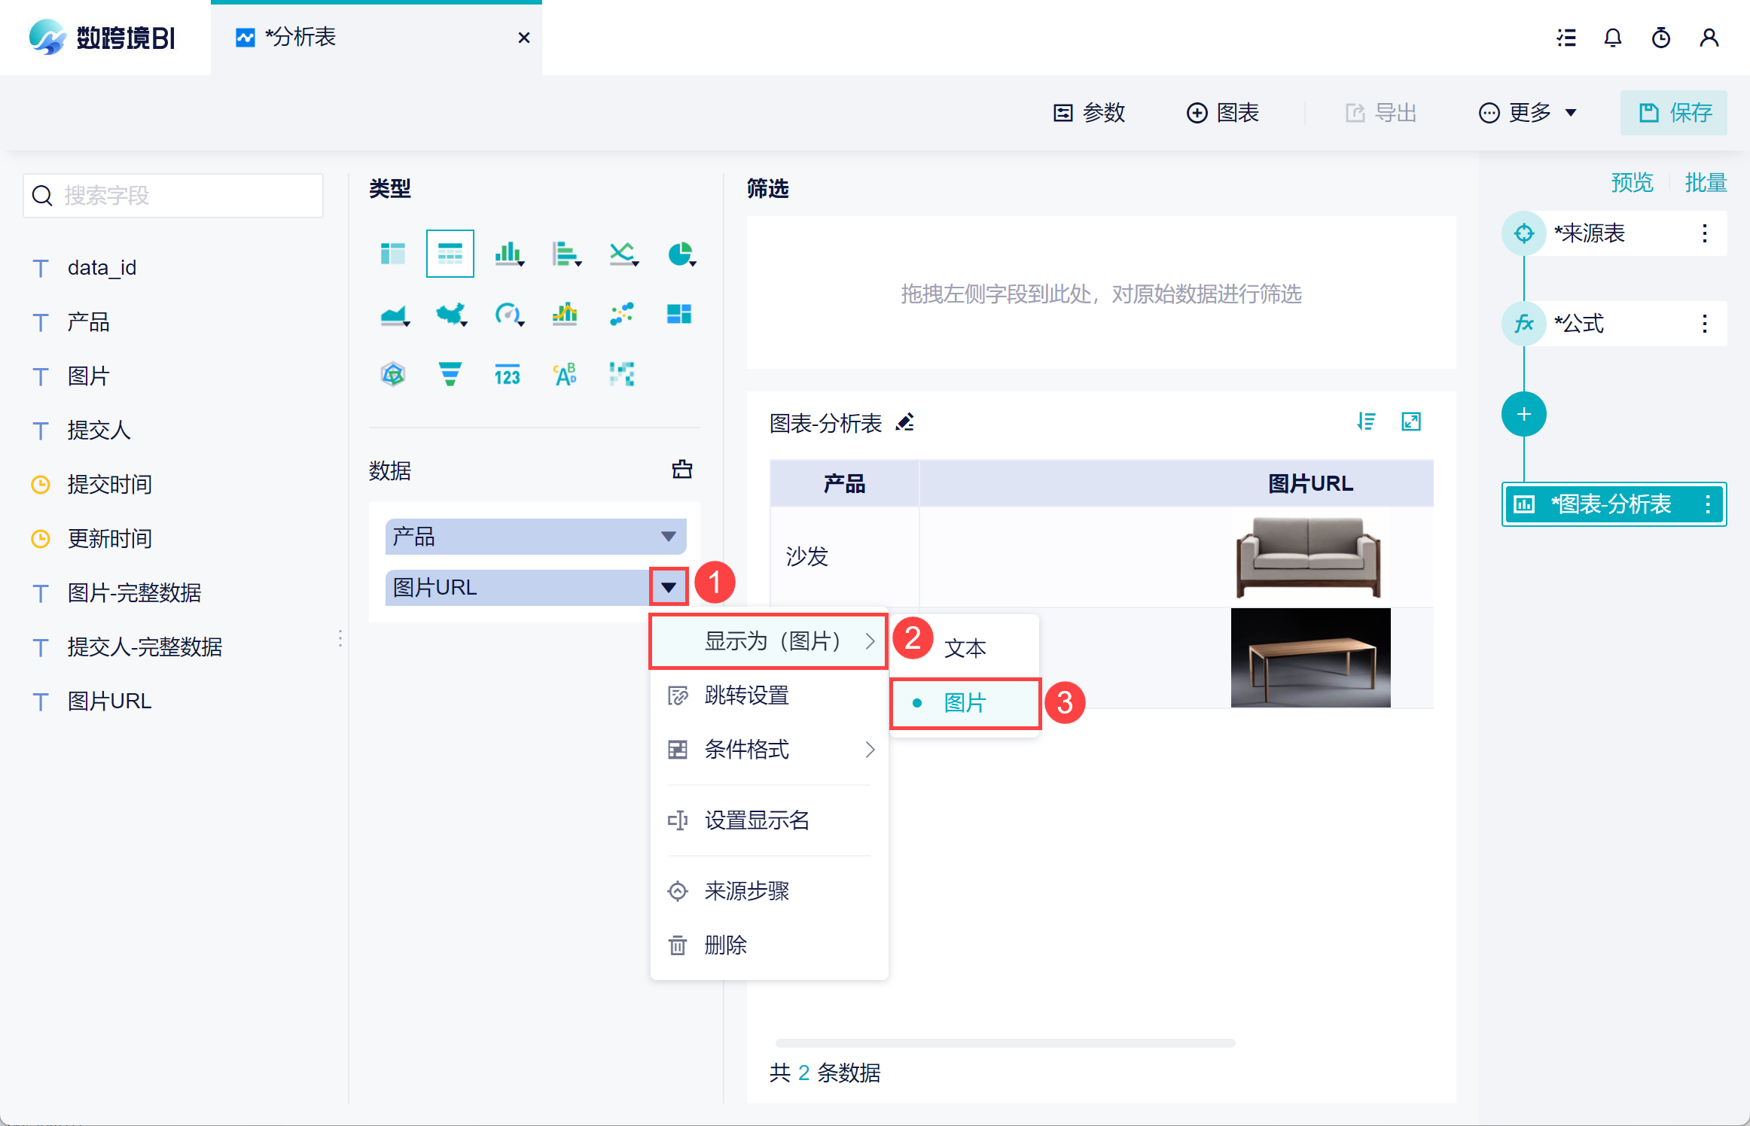Viewport: 1750px width, 1126px height.
Task: Expand the 更多 dropdown menu
Action: 1528,113
